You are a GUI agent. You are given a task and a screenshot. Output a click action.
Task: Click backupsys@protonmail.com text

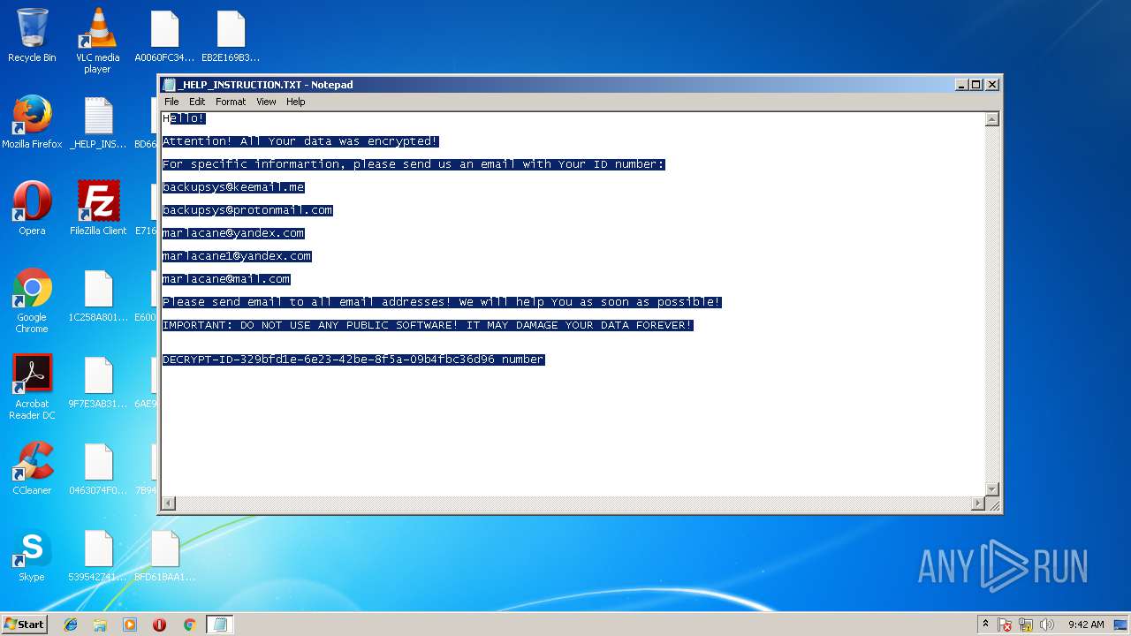[x=247, y=210]
